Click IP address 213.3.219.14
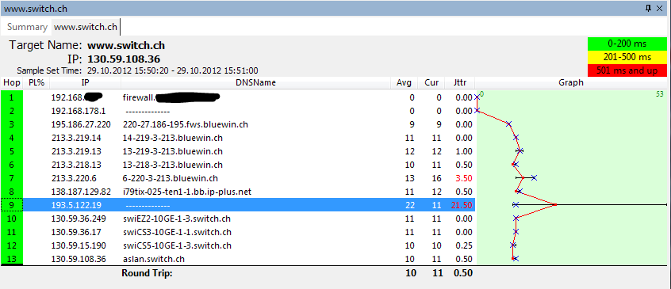The width and height of the screenshot is (671, 289). point(76,138)
